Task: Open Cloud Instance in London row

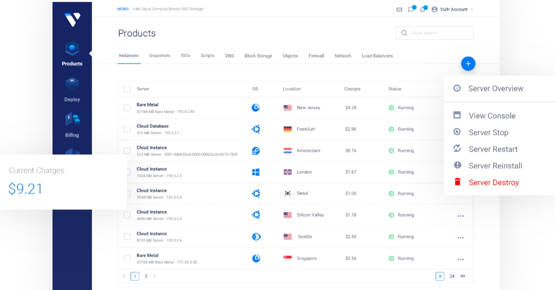Action: (151, 169)
